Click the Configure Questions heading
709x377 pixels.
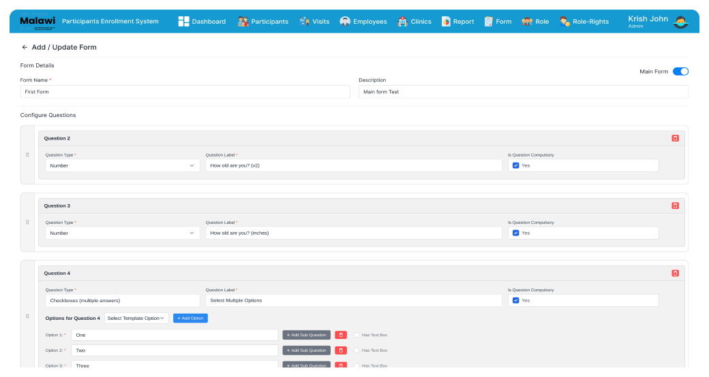point(48,115)
